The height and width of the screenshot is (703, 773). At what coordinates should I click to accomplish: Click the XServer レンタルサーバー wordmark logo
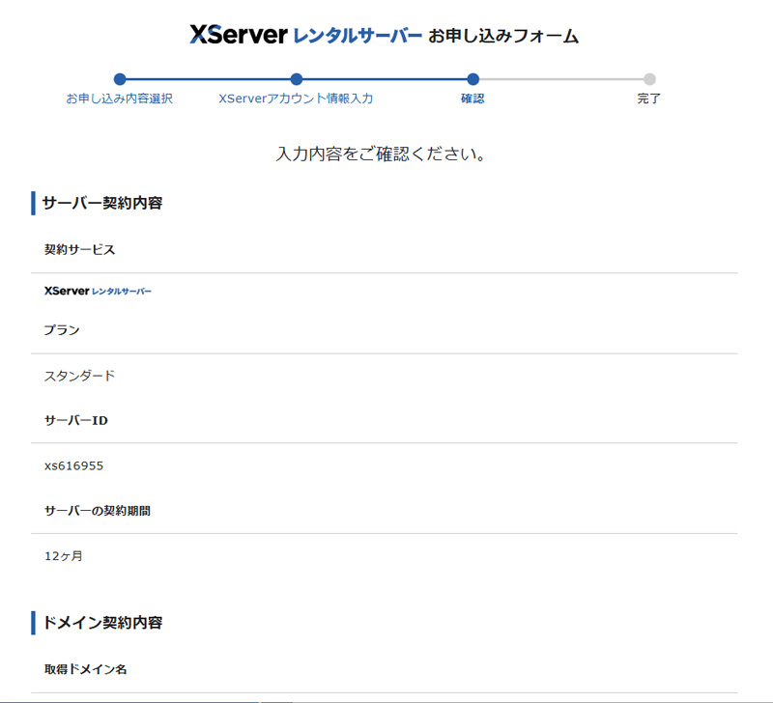pos(300,32)
